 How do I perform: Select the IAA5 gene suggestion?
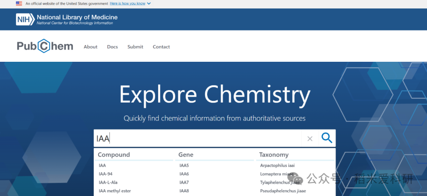184,166
